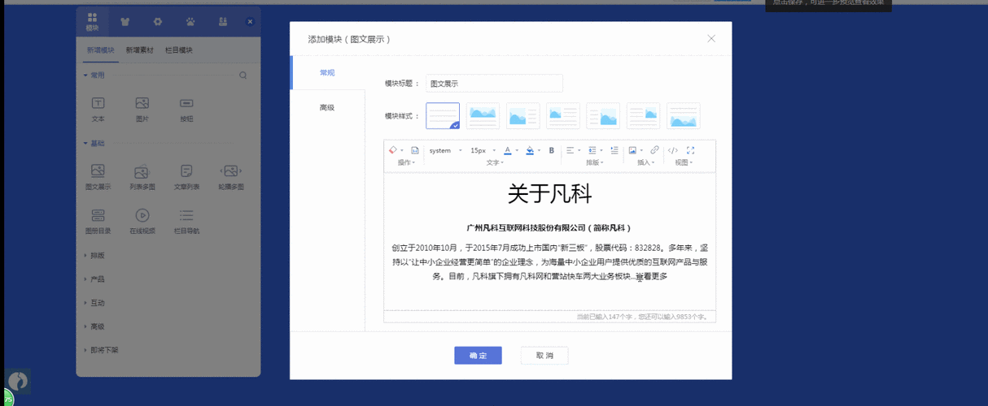Open the fifth sidebar header icon

[x=222, y=21]
